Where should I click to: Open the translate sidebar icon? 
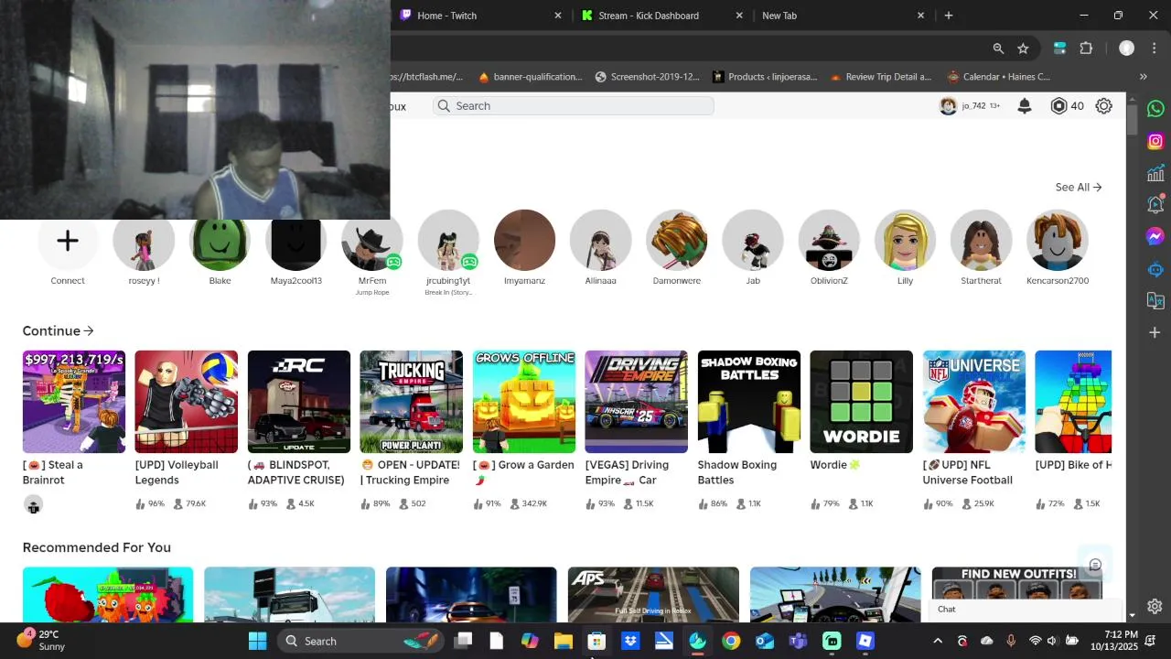1155,300
